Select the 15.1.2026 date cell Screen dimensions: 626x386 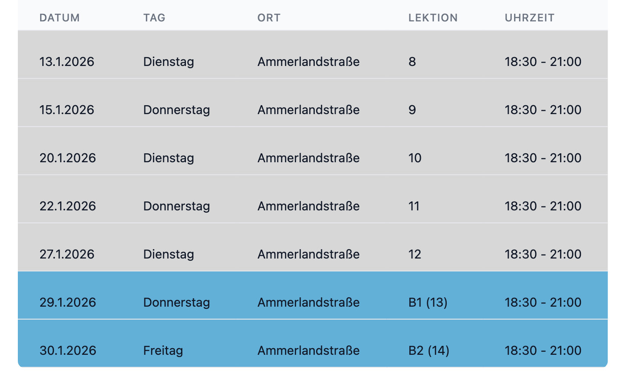point(67,110)
